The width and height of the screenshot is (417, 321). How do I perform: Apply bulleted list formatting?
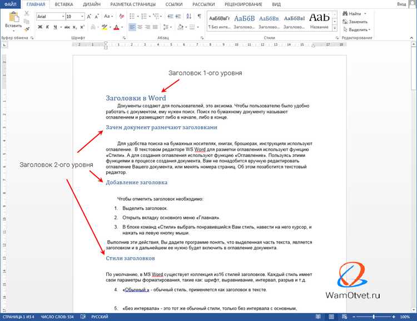(x=133, y=16)
